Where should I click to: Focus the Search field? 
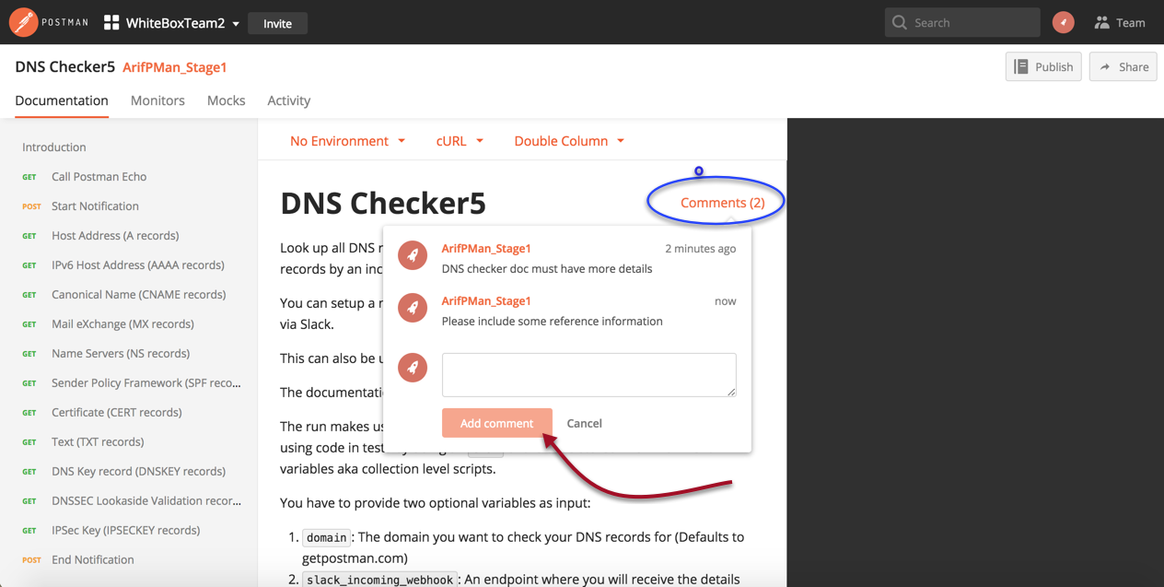pos(962,23)
